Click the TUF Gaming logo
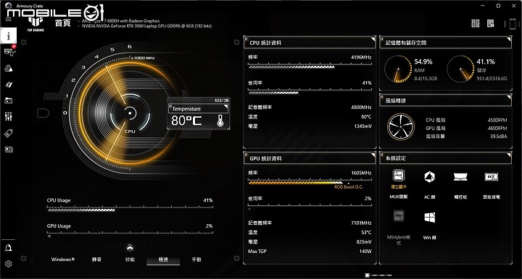Image resolution: width=522 pixels, height=279 pixels. pyautogui.click(x=36, y=25)
